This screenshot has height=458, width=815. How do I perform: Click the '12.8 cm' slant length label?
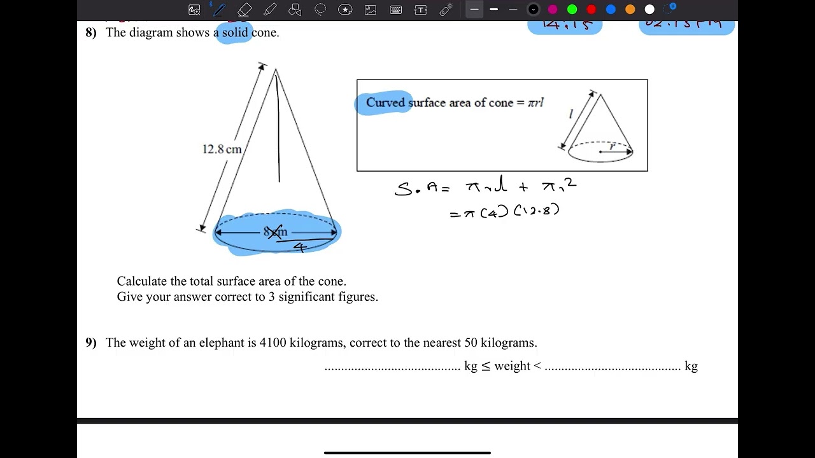coord(222,149)
